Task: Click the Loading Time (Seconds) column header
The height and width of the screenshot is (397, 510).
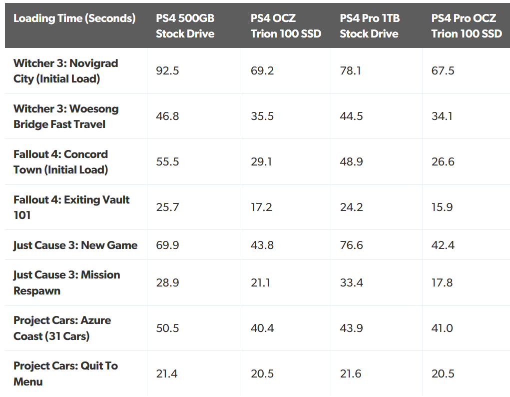Action: [74, 18]
